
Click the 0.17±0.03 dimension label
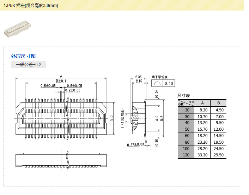click(136, 144)
